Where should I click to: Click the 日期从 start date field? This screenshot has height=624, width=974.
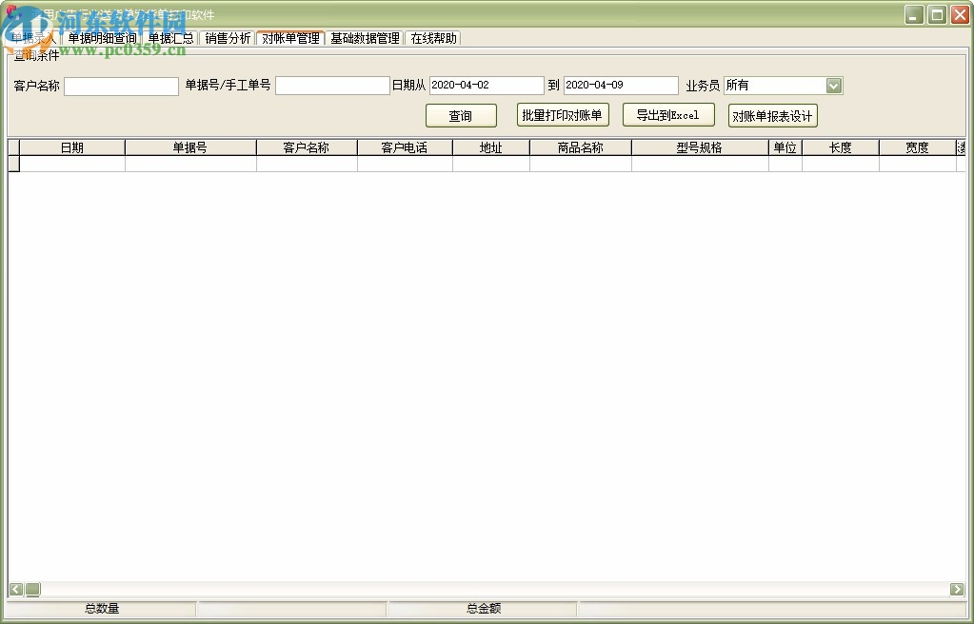pos(487,85)
